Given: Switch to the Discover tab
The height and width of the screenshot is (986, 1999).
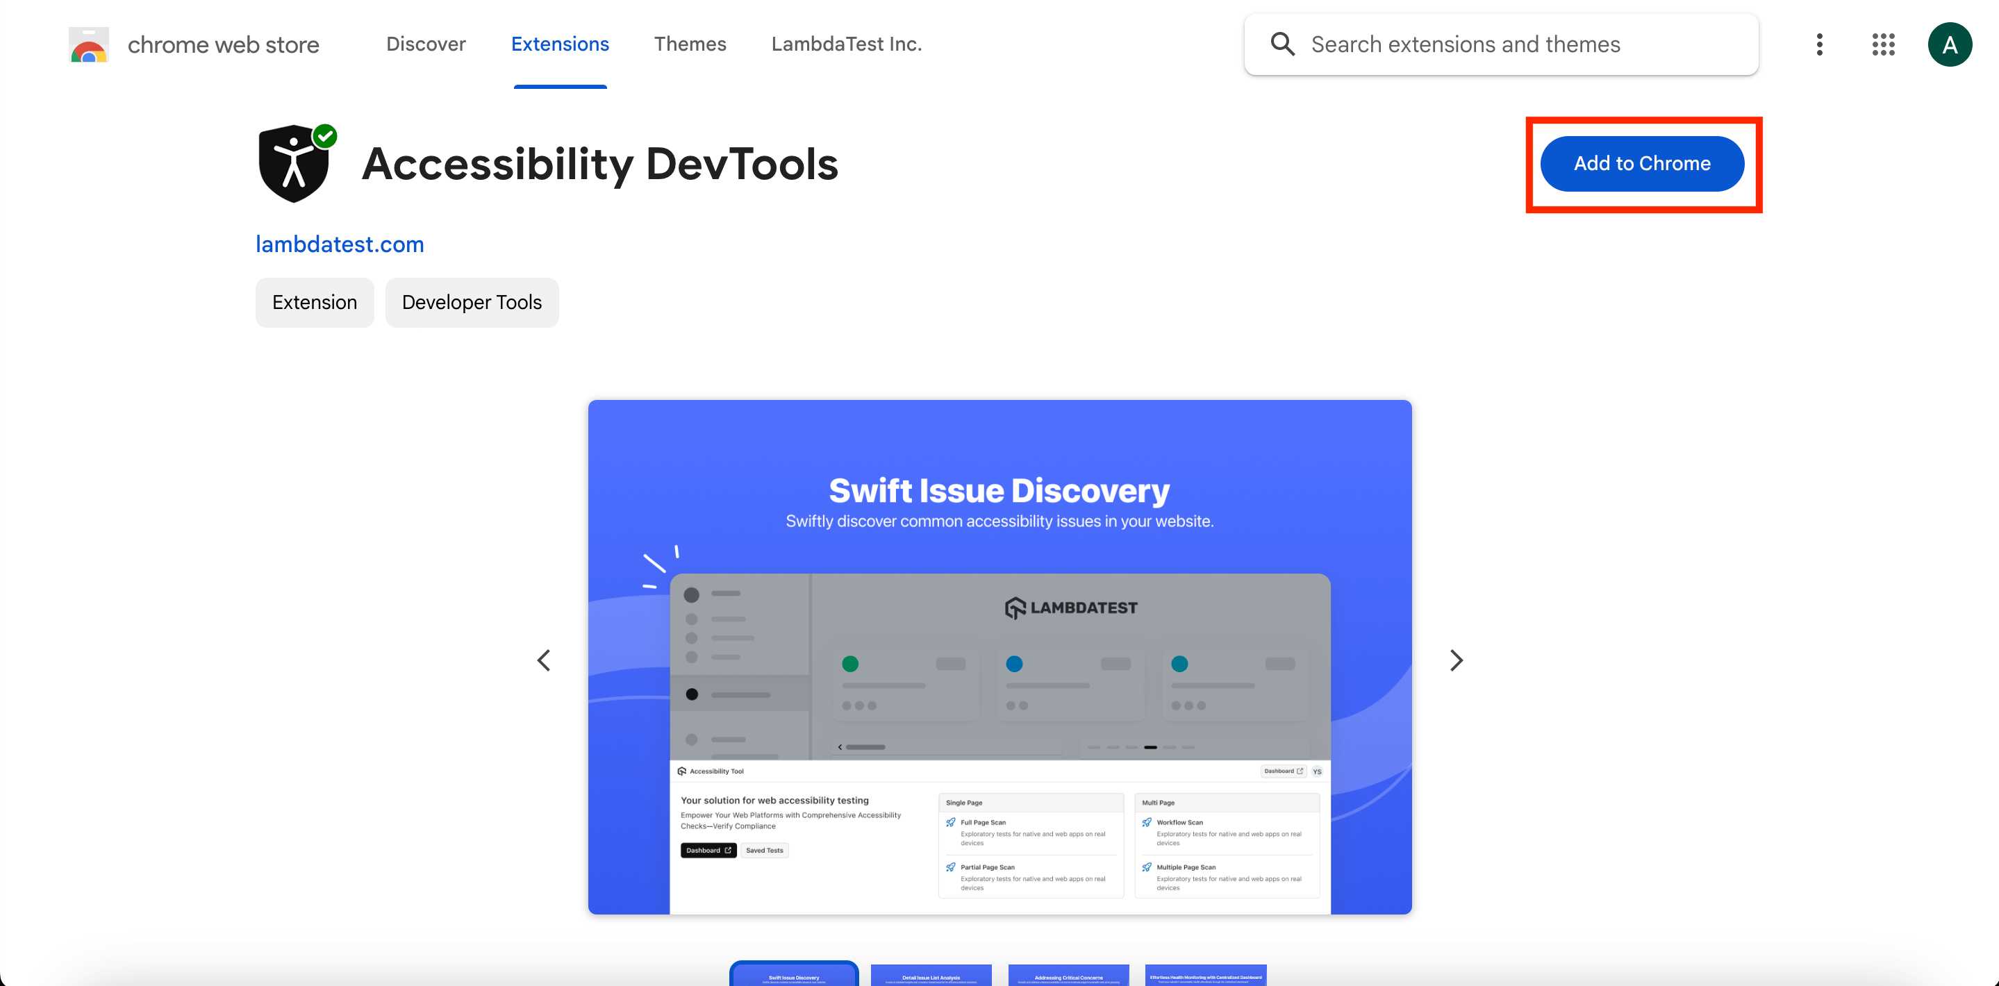Looking at the screenshot, I should coord(426,44).
